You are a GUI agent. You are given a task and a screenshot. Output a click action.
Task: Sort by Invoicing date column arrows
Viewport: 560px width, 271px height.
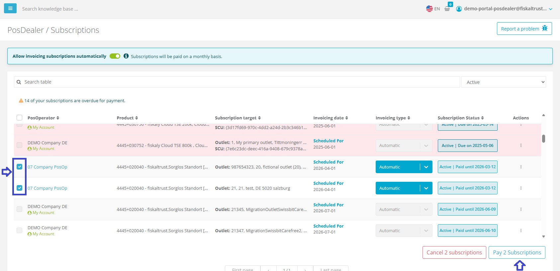click(x=347, y=118)
